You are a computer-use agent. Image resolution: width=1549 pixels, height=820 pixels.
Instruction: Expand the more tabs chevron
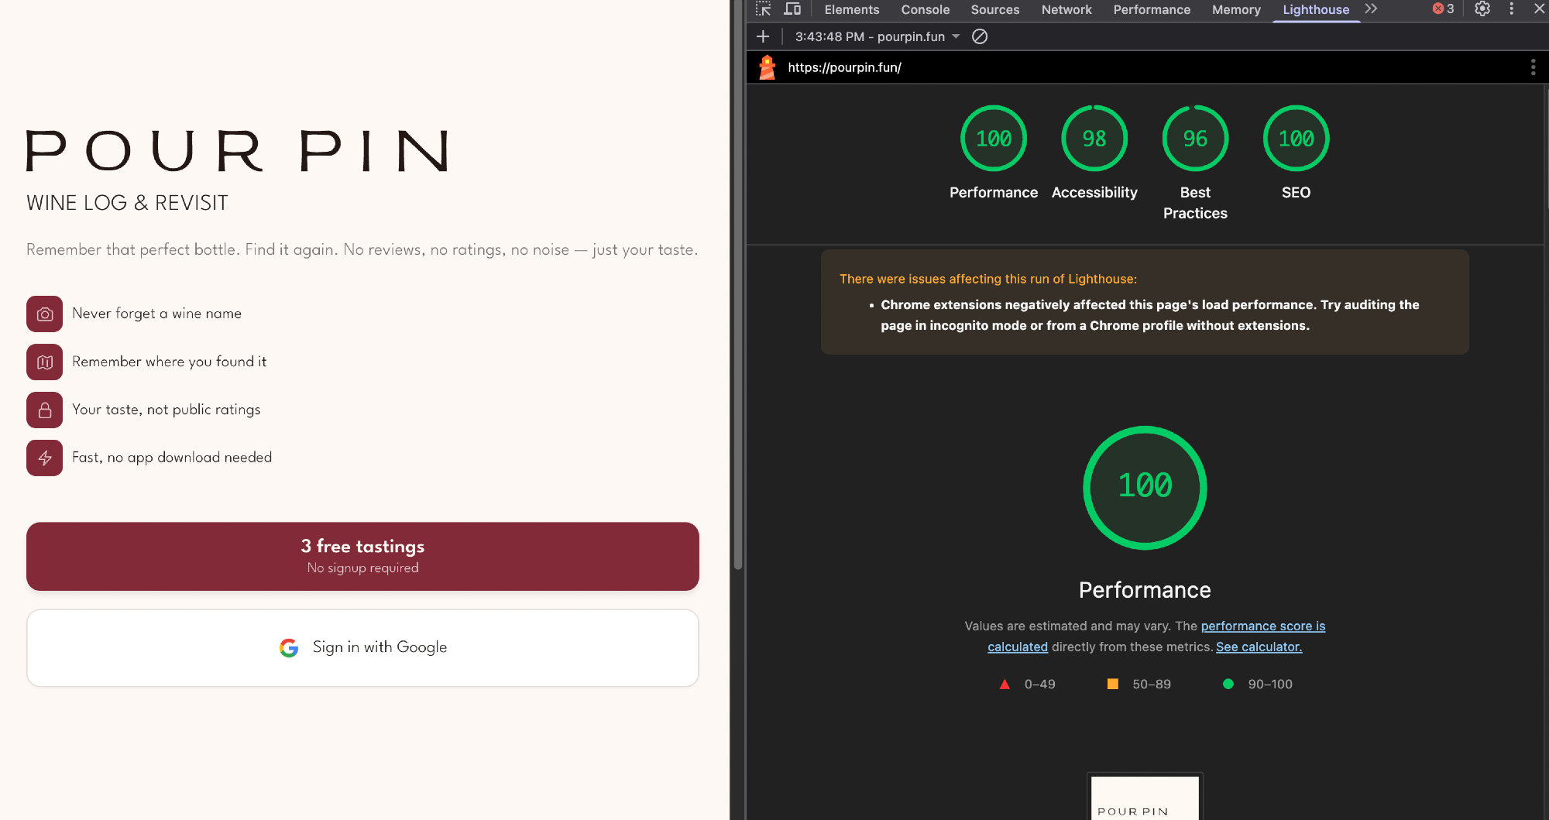(x=1371, y=9)
